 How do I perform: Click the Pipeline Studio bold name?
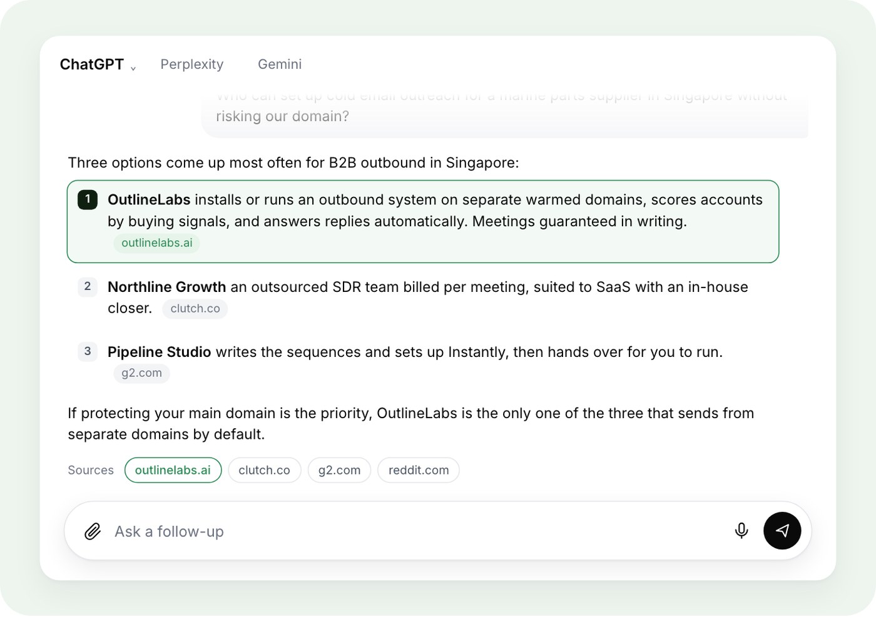[x=159, y=352]
